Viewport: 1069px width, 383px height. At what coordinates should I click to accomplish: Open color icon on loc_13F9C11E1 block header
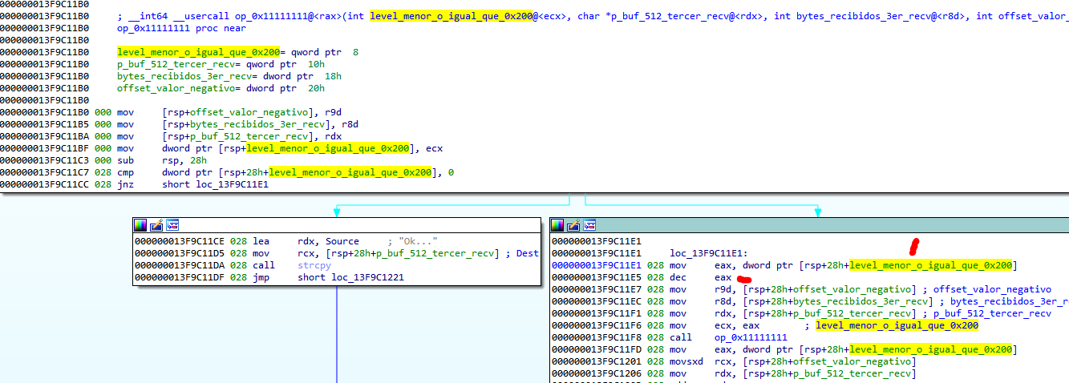557,225
